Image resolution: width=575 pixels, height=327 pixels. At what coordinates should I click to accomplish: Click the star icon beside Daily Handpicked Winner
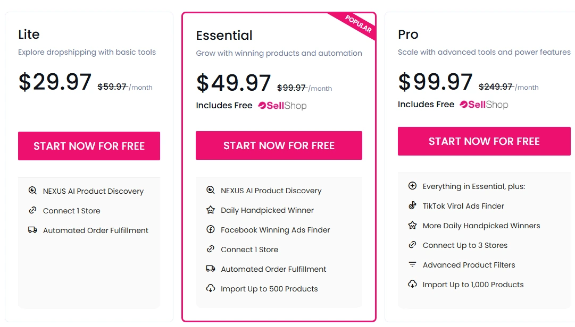(211, 210)
